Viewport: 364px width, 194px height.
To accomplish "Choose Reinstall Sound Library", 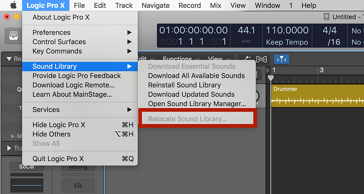I will click(x=197, y=85).
